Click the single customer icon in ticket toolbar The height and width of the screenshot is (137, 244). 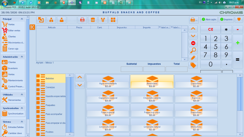coord(62,20)
